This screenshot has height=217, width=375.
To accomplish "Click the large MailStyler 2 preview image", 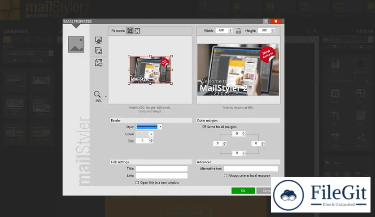I will [238, 69].
